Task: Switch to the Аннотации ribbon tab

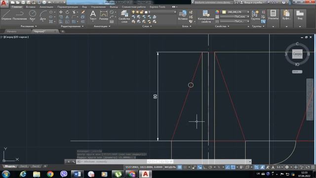Action: coord(46,7)
